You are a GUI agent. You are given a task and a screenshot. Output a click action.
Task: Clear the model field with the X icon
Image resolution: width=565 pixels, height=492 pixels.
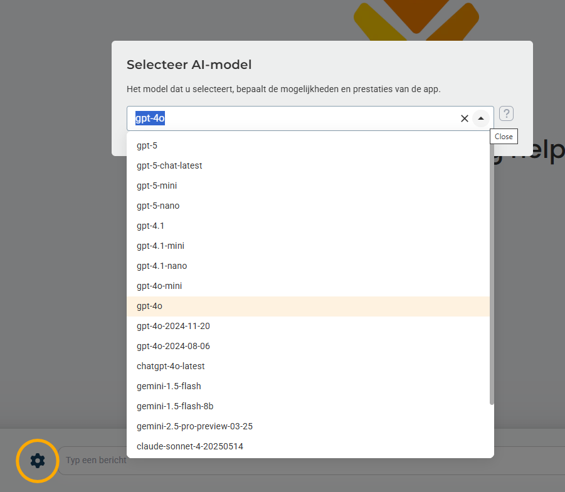tap(465, 118)
